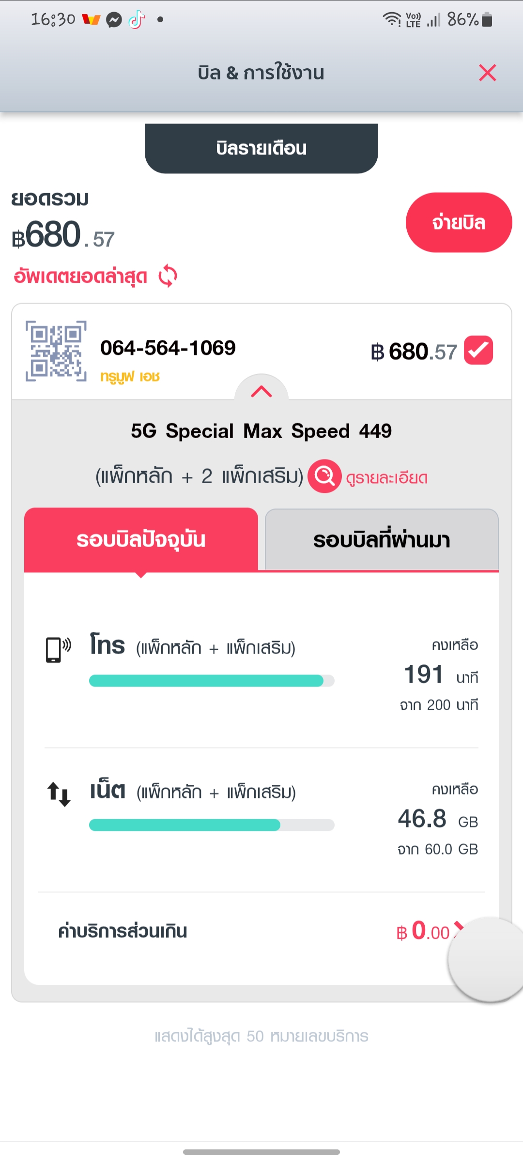Uncheck the 680.57 bill checkbox
The height and width of the screenshot is (1162, 523).
pos(478,350)
